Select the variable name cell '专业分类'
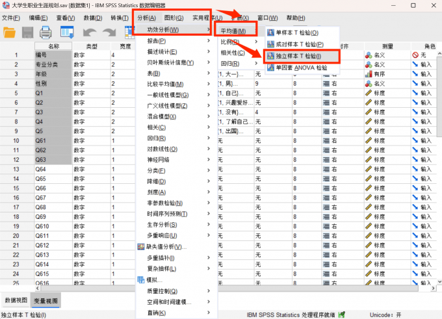The image size is (442, 319). click(x=53, y=64)
